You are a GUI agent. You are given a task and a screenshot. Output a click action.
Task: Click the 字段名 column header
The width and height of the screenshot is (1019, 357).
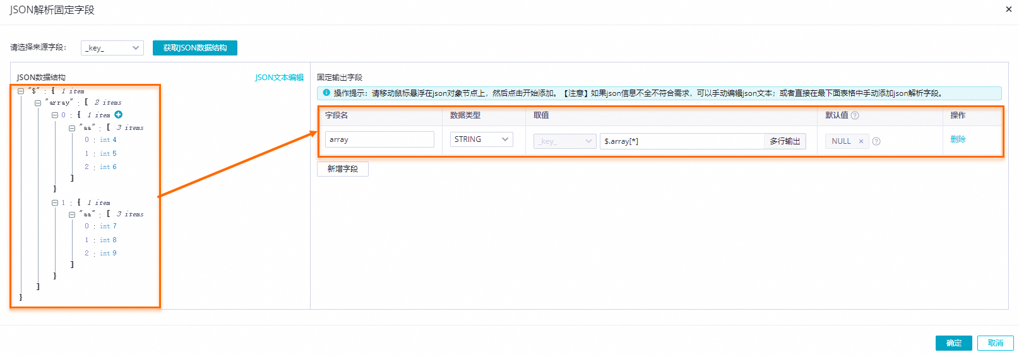(x=337, y=115)
